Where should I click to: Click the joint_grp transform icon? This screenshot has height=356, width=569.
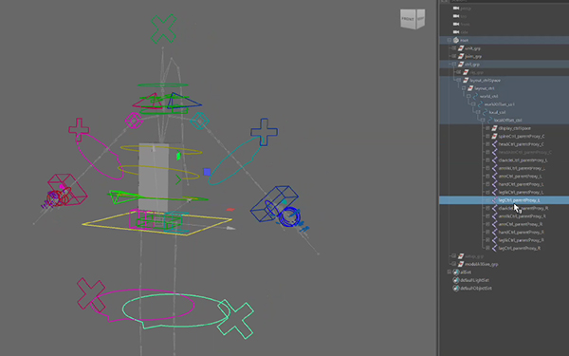point(461,56)
